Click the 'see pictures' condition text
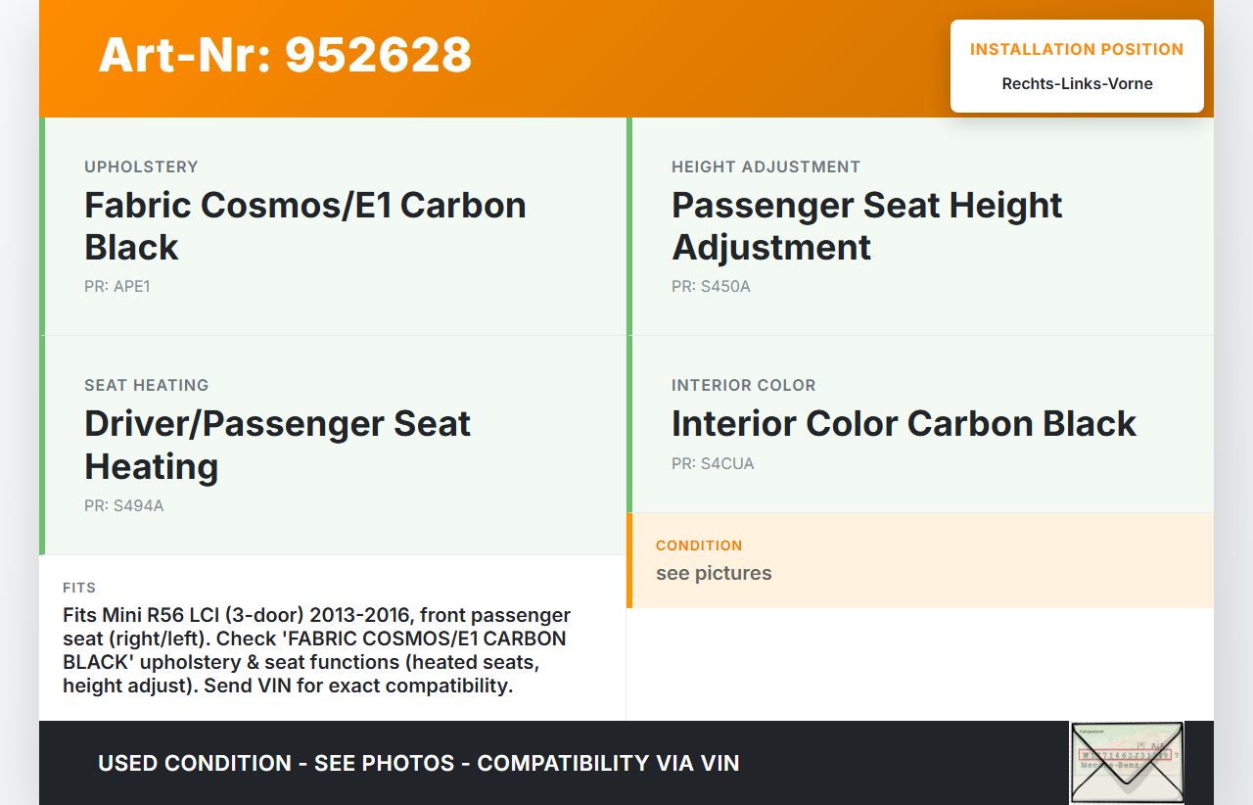This screenshot has width=1253, height=805. 714,574
